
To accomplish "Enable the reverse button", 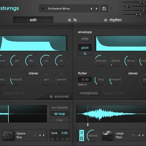I will [60, 108].
